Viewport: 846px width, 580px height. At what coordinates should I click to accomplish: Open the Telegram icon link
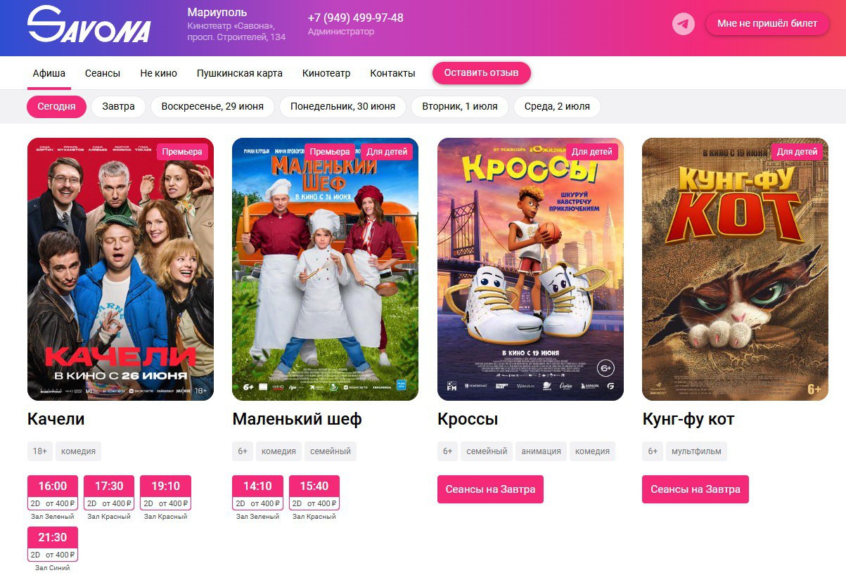684,24
